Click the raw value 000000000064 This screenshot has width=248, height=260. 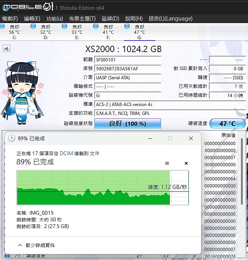[220, 179]
